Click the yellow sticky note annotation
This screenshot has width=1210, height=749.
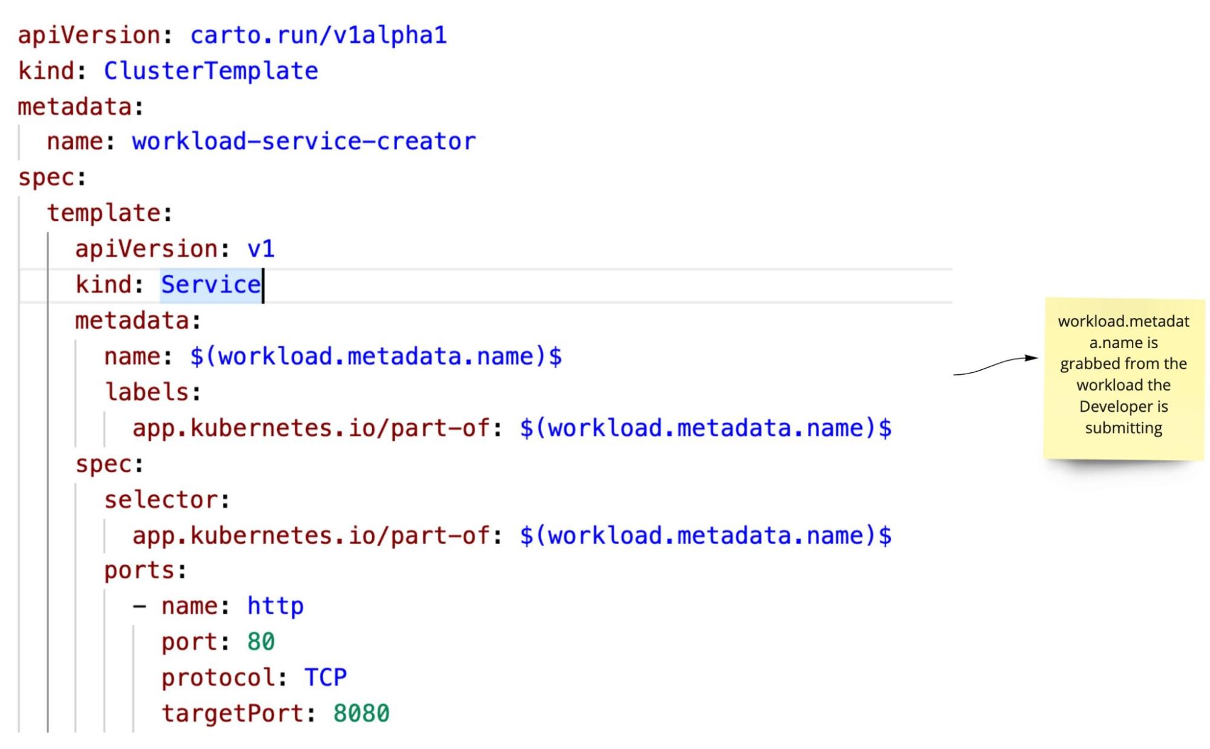click(x=1123, y=378)
